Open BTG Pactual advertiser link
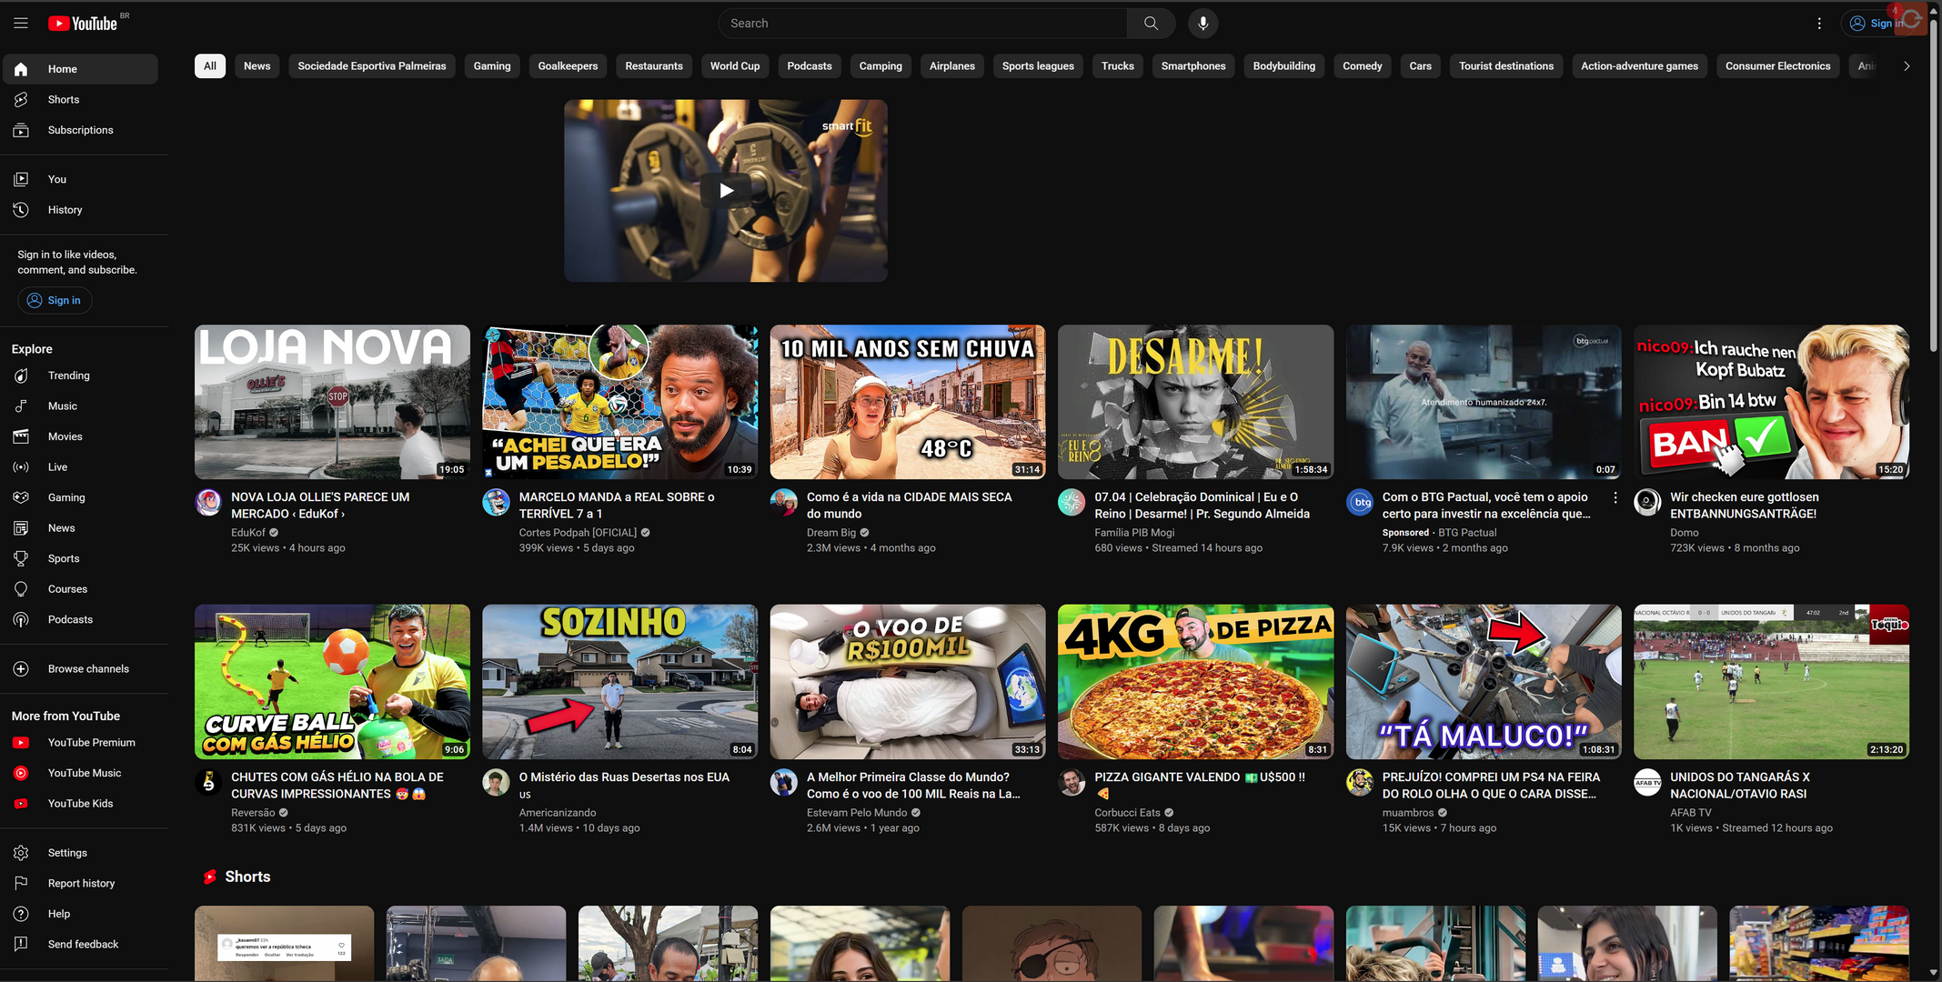The width and height of the screenshot is (1942, 982). click(x=1467, y=533)
